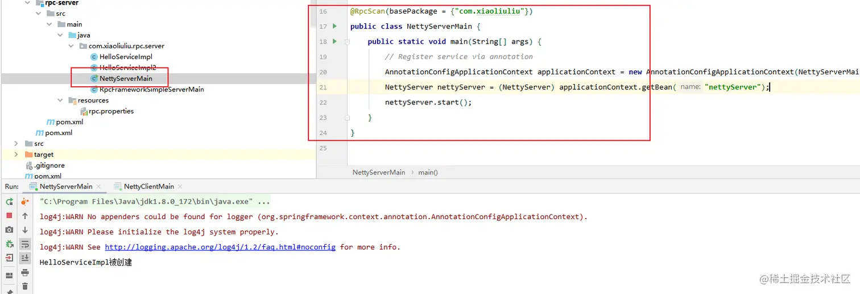Stop the running process with red square

coord(9,216)
